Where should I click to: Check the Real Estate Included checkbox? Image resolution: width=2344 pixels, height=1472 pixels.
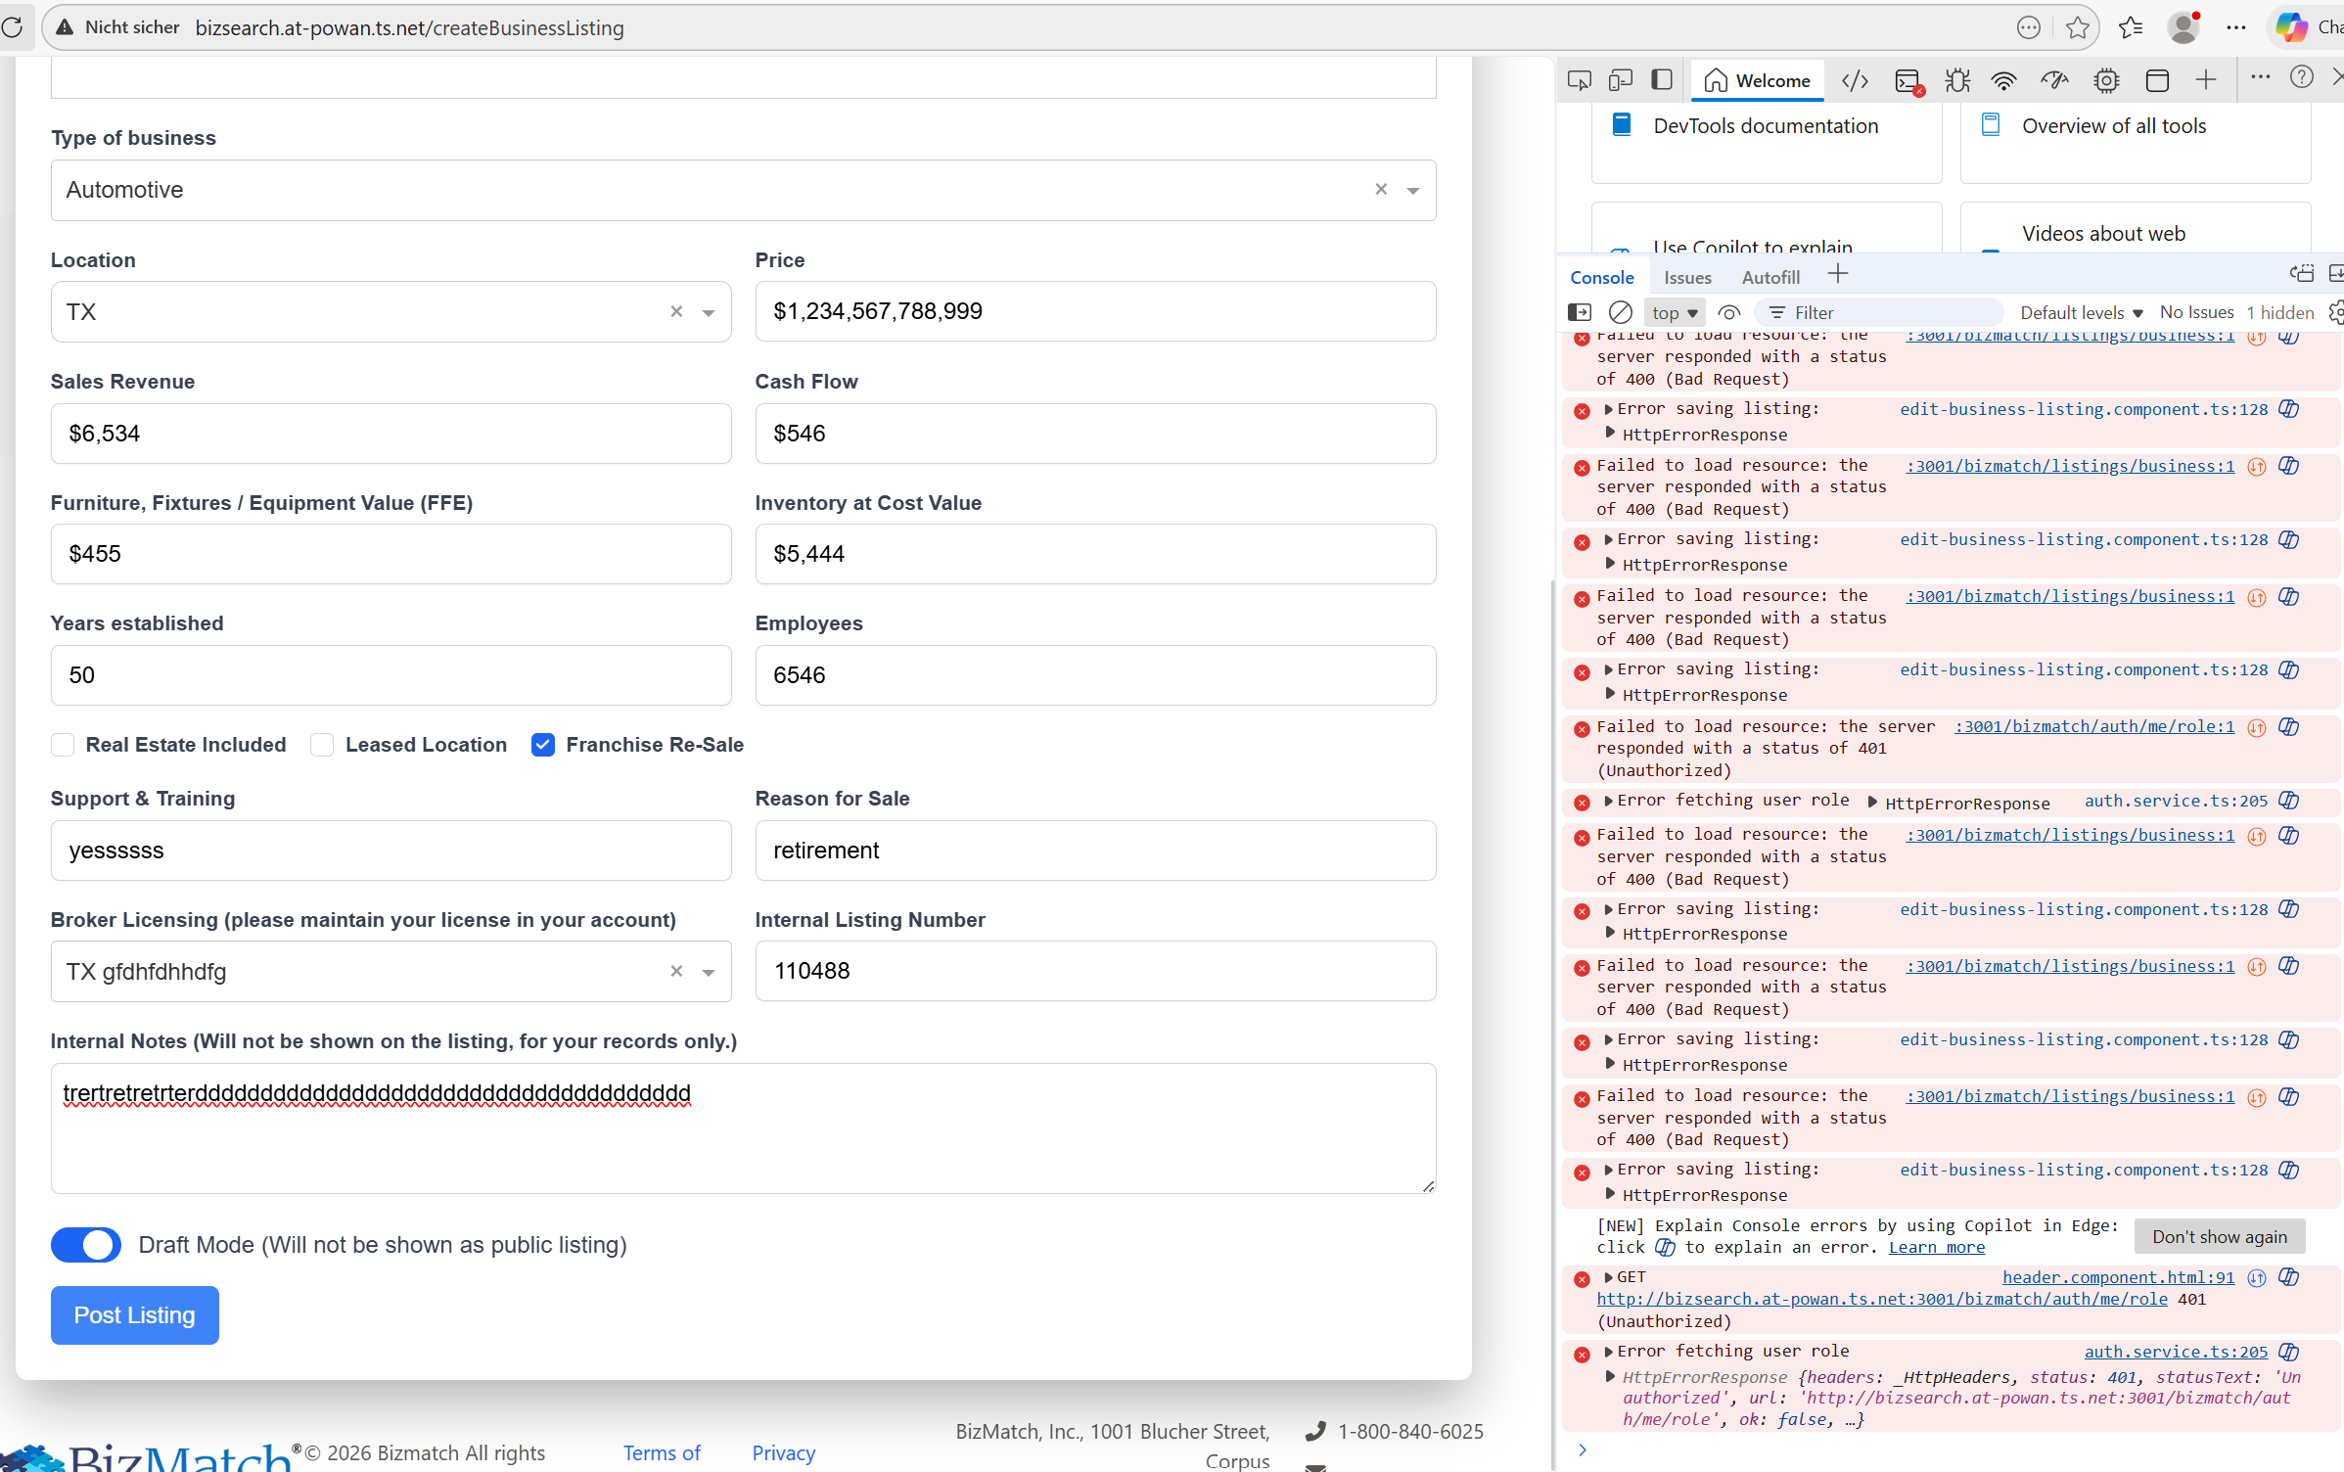coord(63,745)
